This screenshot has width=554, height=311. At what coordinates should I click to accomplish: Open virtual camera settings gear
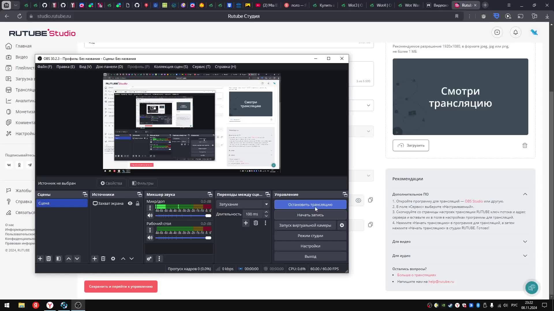pyautogui.click(x=342, y=225)
